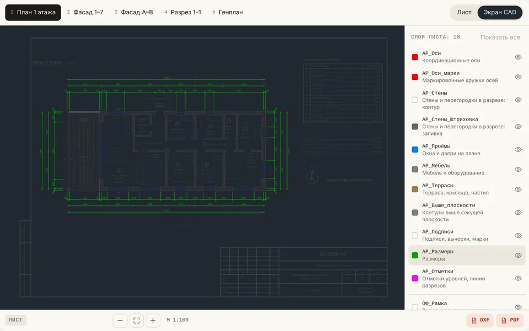
Task: Select the highlighted АР_Размеры layer row
Action: (467, 255)
